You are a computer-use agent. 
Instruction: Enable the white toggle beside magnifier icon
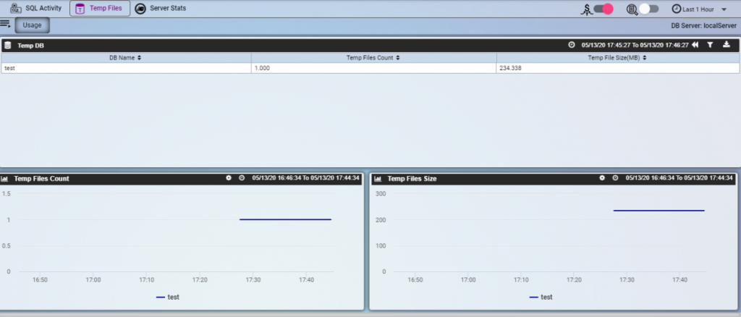(649, 9)
